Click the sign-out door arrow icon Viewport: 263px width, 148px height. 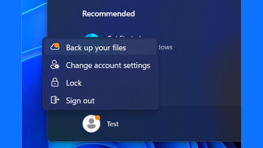[55, 100]
